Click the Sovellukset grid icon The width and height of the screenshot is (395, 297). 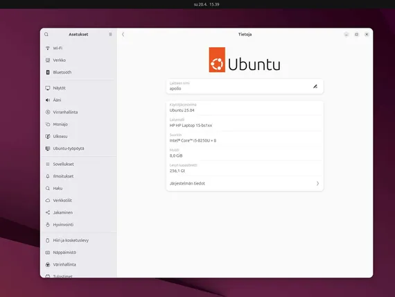pos(48,164)
